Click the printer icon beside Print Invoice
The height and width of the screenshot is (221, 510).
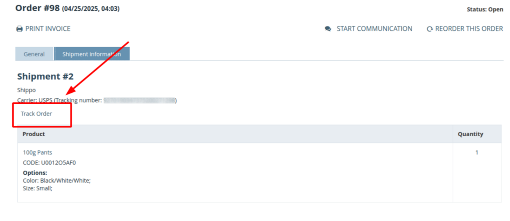(x=19, y=29)
